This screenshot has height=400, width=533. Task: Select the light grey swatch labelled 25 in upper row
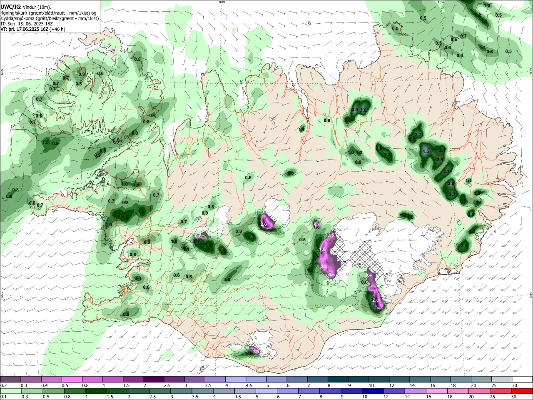pyautogui.click(x=502, y=380)
